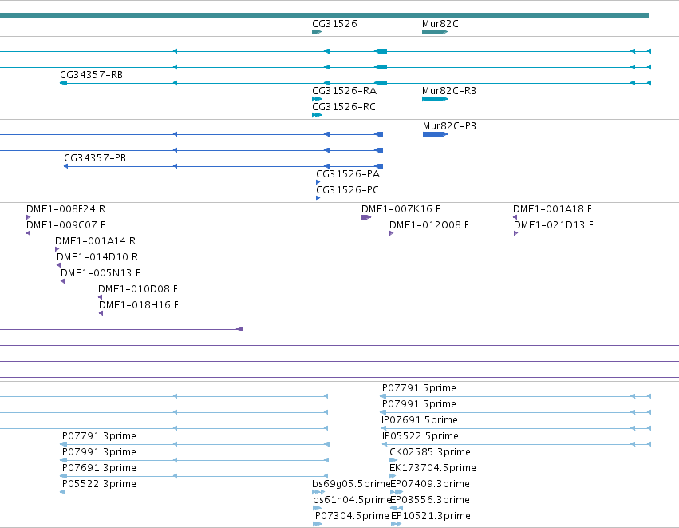Screen dimensions: 679x528
Task: Click the bs69g05.5prime EST label
Action: click(351, 484)
